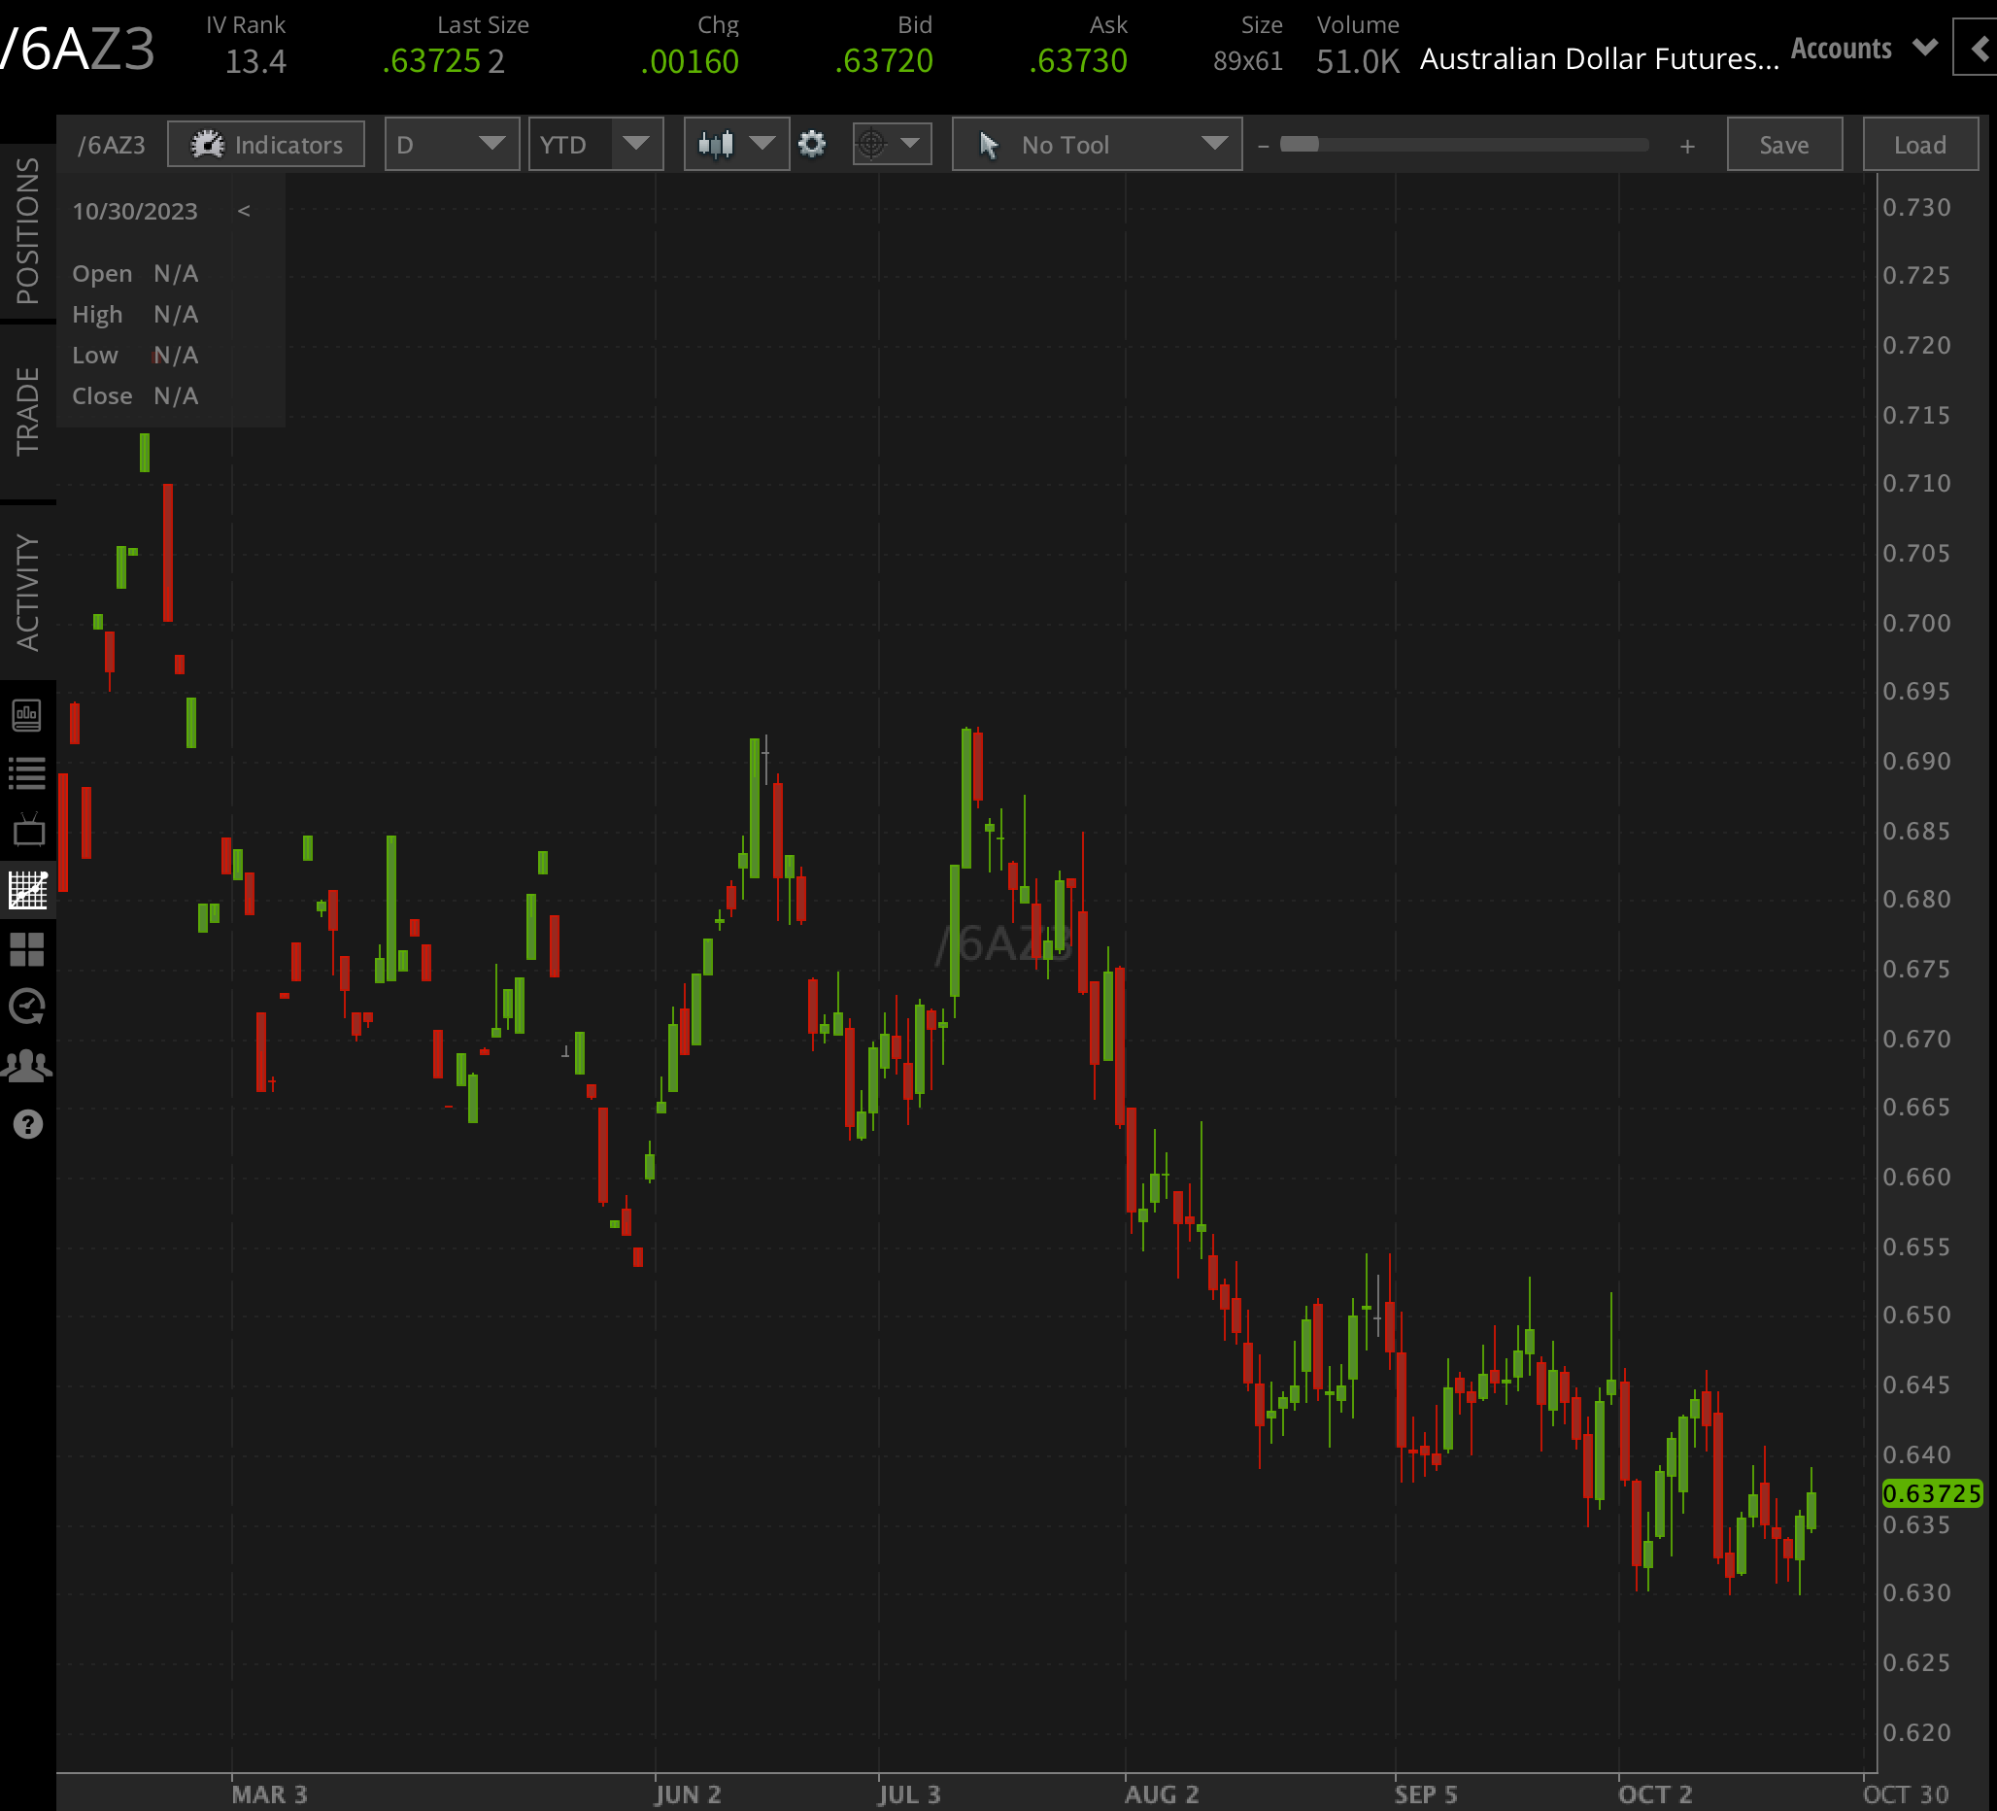Click the Save chart button
The height and width of the screenshot is (1811, 1997).
click(1783, 145)
